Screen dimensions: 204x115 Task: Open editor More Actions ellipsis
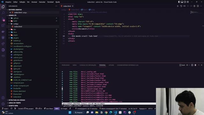pos(201,6)
